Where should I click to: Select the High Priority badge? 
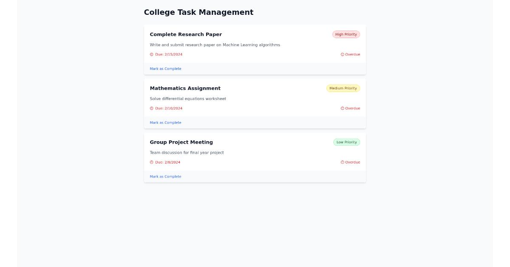pyautogui.click(x=346, y=34)
